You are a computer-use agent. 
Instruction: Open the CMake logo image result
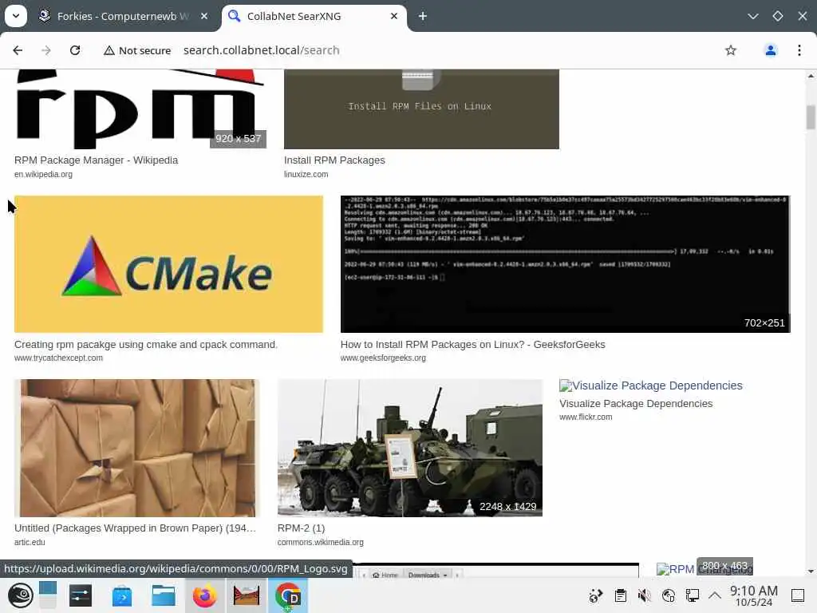(x=168, y=263)
